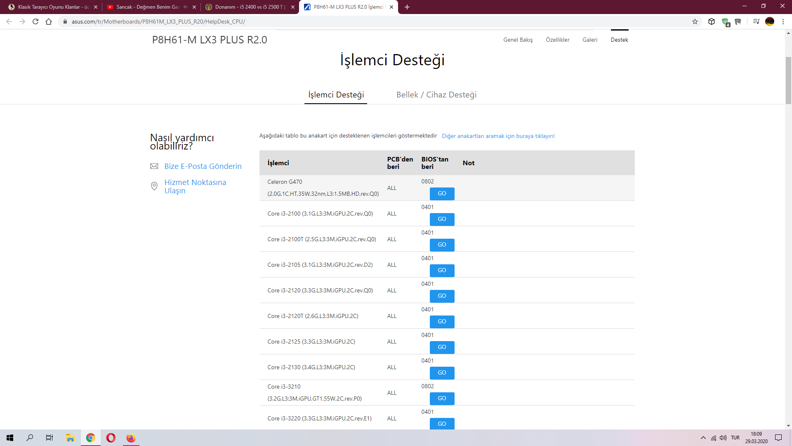Close the Klasik Tarayıcı Oyunu tab

point(96,7)
